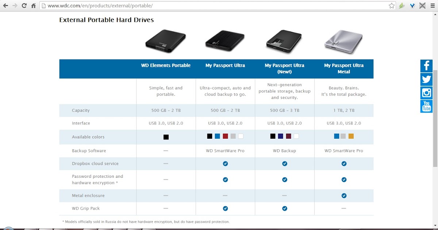Select the blue swatch under My Passport Ultra
This screenshot has height=230, width=438.
[217, 136]
